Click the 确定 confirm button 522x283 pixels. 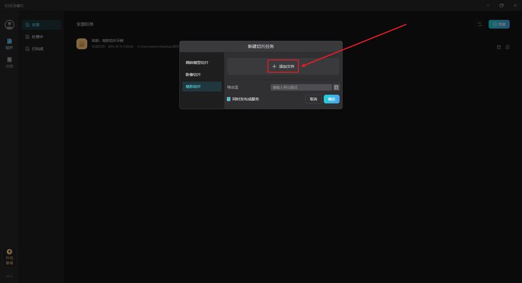coord(331,99)
